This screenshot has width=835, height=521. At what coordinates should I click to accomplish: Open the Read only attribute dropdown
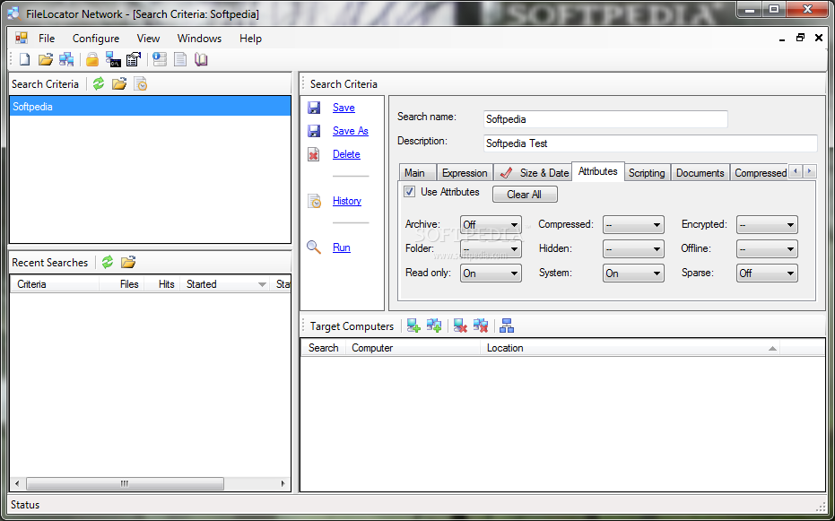[491, 273]
